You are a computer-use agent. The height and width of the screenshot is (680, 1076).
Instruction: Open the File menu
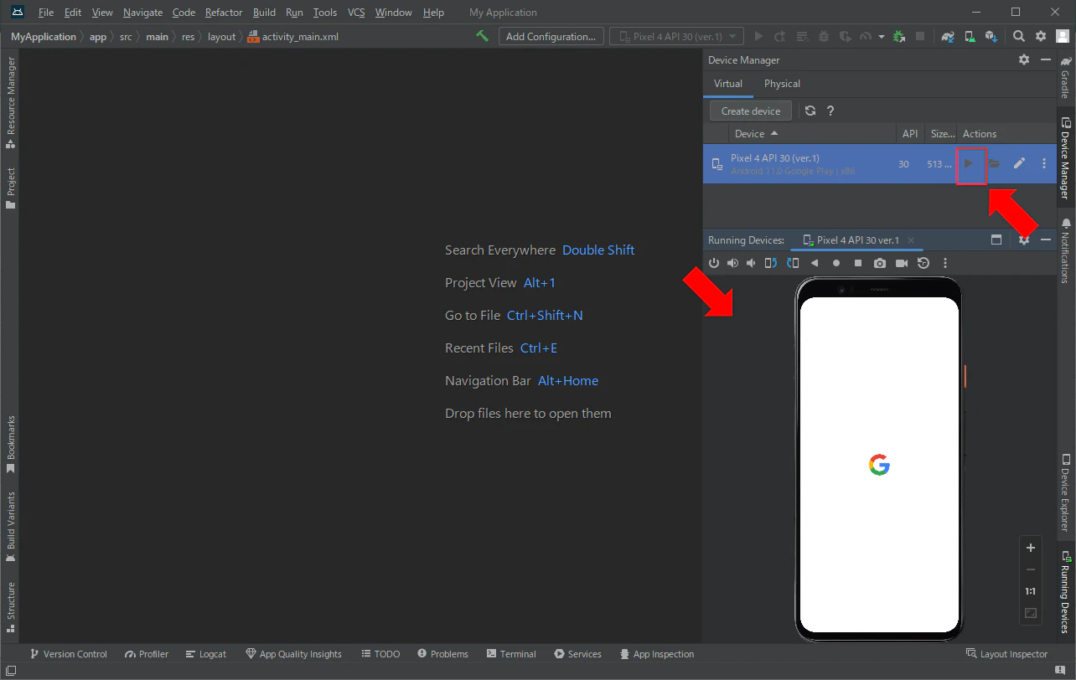pyautogui.click(x=46, y=13)
